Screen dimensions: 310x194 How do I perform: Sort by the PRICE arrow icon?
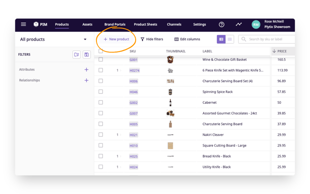(x=274, y=51)
